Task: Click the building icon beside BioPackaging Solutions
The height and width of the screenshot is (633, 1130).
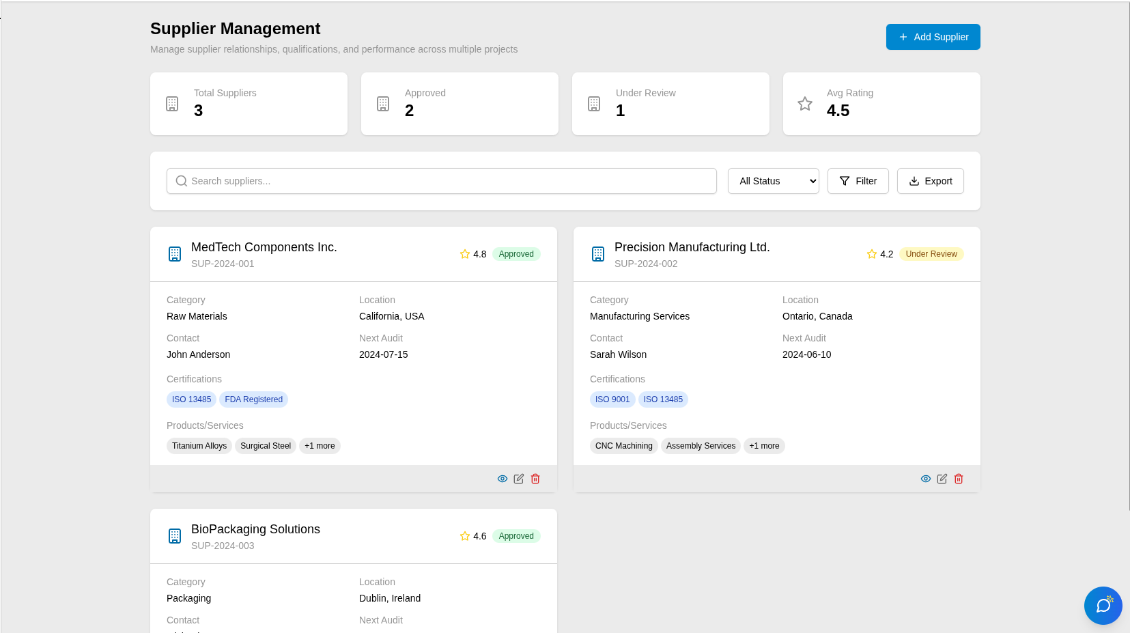Action: point(175,536)
